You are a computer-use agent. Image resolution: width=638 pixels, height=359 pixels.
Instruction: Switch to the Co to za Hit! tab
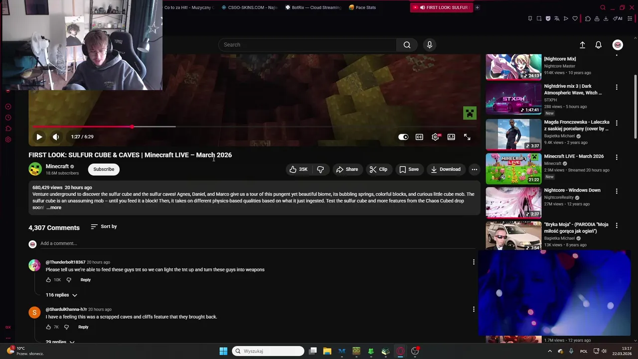pos(189,7)
